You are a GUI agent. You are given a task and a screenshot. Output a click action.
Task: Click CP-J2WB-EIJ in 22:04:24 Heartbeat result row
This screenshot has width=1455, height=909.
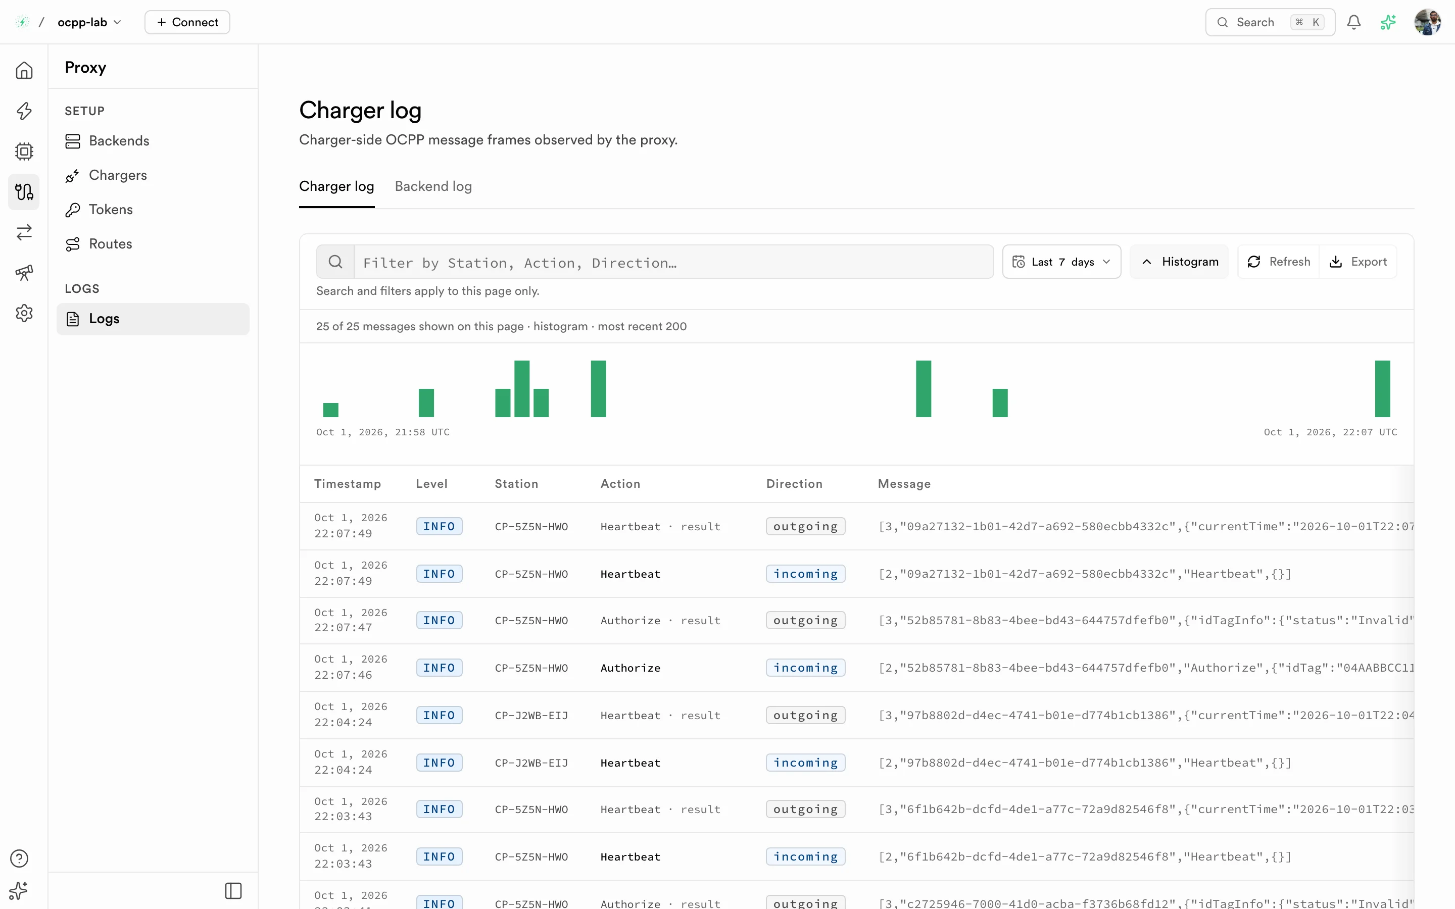[x=531, y=715]
